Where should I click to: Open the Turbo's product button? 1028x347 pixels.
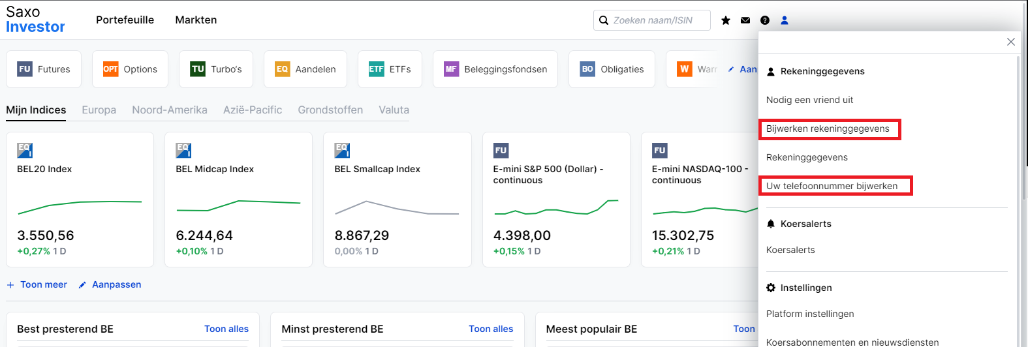click(216, 69)
